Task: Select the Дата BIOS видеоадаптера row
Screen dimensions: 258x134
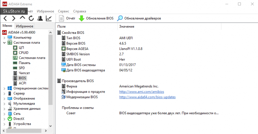Action: (x=139, y=70)
